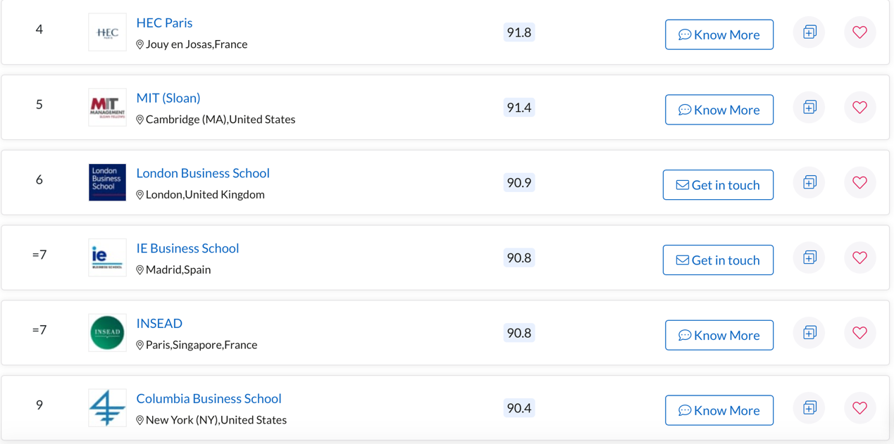
Task: Add IE Business School to compare
Action: 809,258
